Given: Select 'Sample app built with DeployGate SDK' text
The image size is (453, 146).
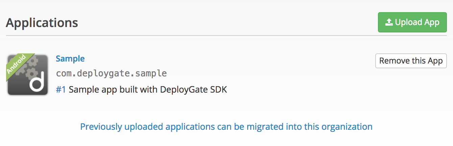Looking at the screenshot, I should 148,90.
